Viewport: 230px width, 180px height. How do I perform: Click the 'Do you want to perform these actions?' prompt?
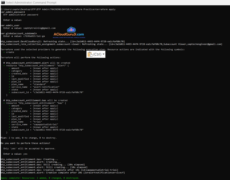[25, 143]
